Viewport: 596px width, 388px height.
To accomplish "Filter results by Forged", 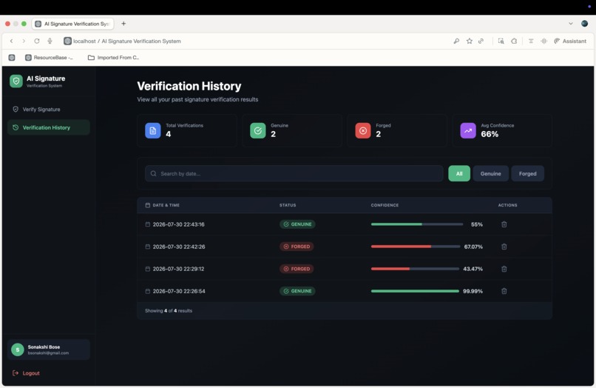I will [527, 173].
